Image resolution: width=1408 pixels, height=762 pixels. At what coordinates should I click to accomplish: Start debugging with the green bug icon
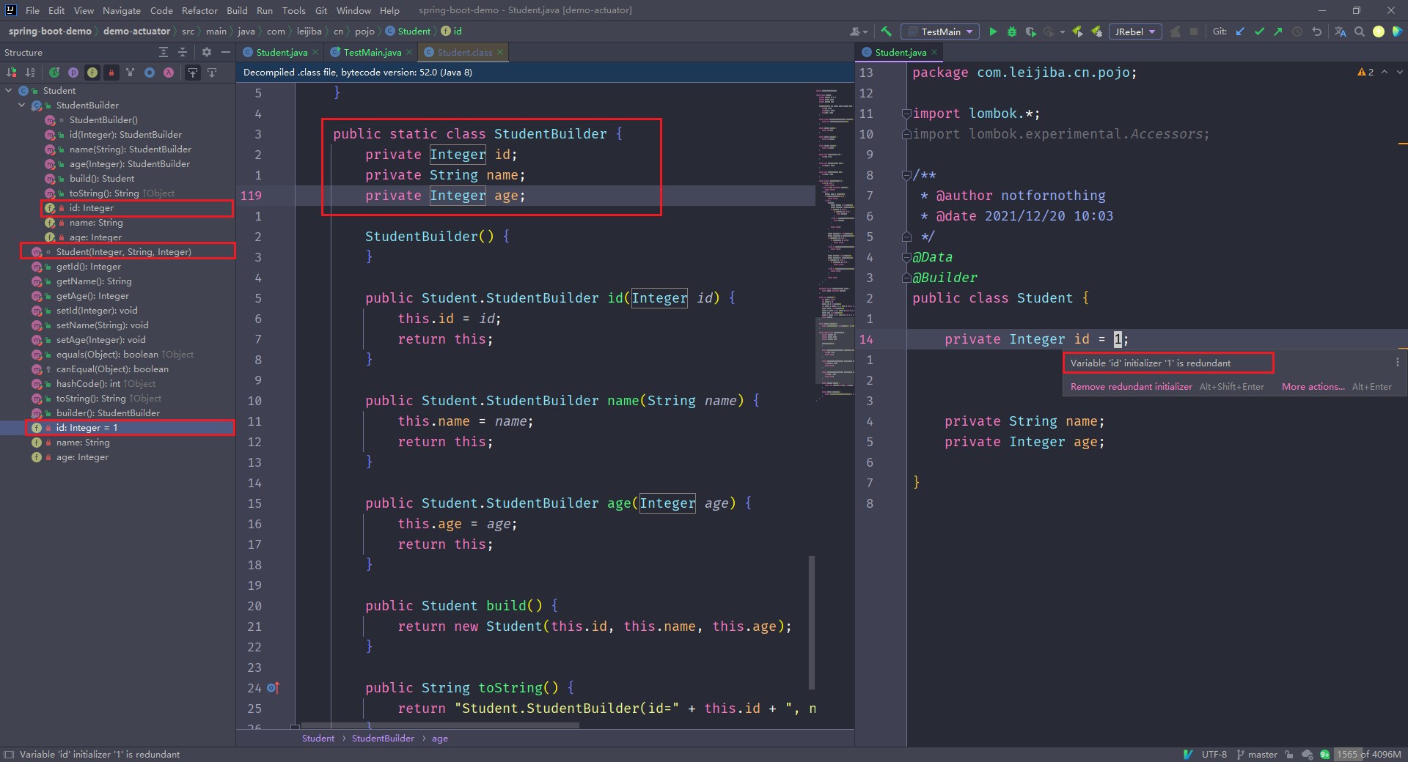point(1012,32)
